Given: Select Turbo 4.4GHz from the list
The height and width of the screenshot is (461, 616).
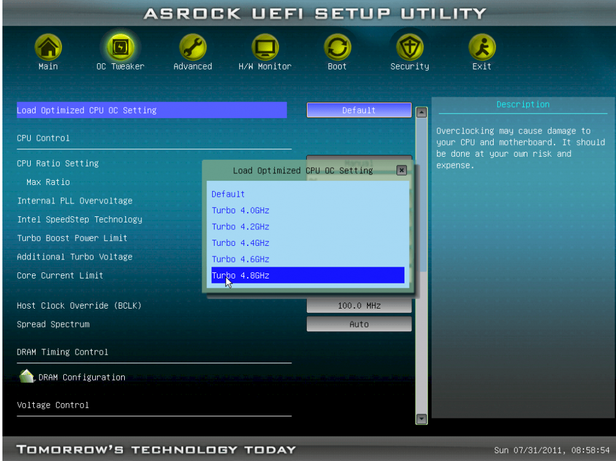Looking at the screenshot, I should 240,243.
